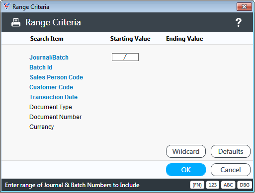Screen dimensions: 255x193
Task: Reset values with the Defaults button
Action: point(231,151)
